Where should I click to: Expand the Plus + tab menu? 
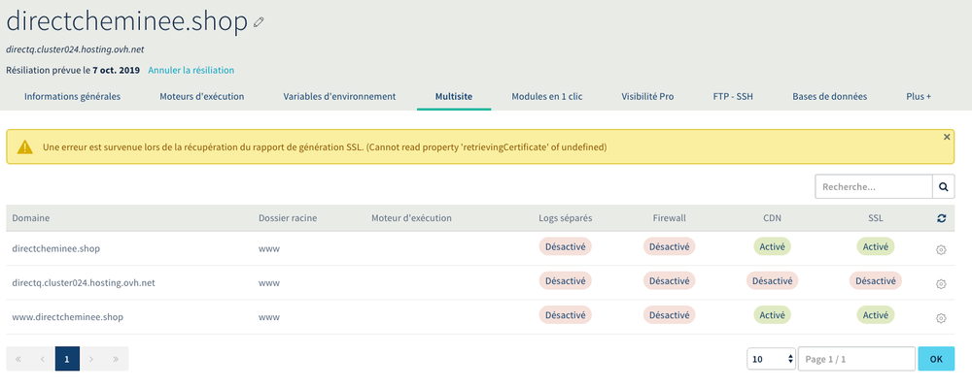919,97
